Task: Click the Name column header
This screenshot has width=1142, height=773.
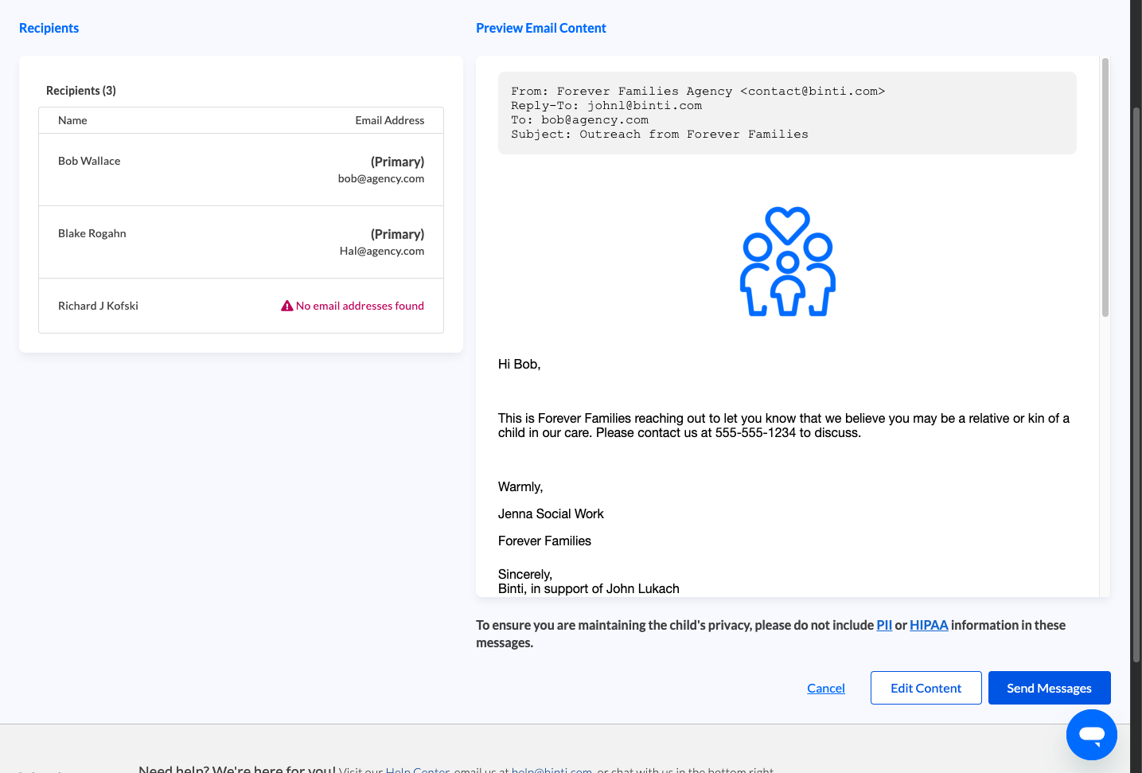Action: tap(72, 120)
